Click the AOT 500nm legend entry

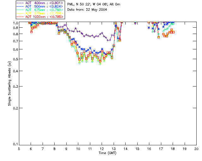(40, 6)
